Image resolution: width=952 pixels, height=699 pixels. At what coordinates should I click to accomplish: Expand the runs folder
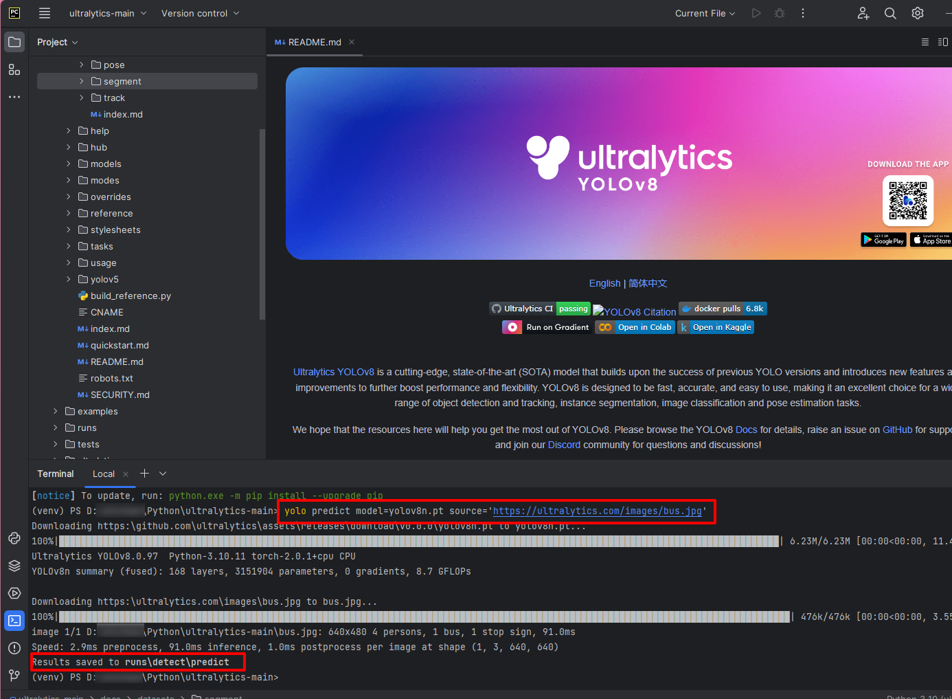(x=56, y=428)
